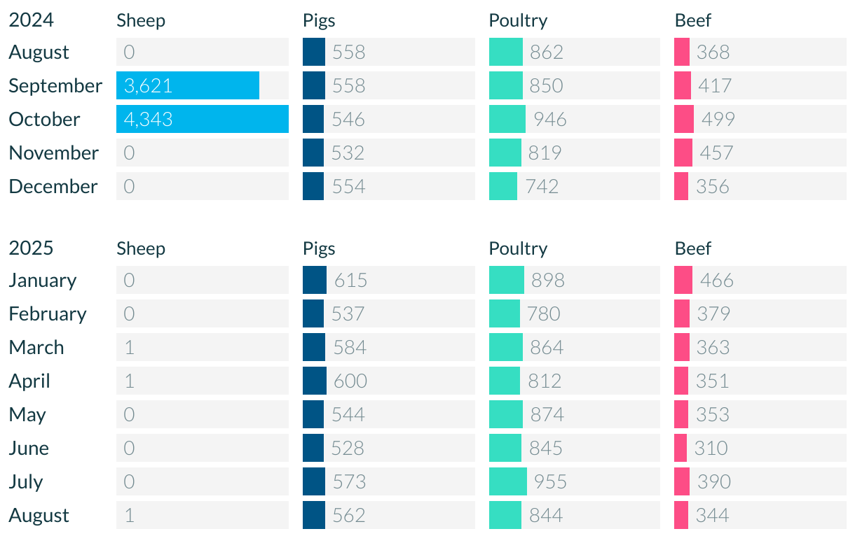
Task: Click the Sheep header in 2025 section
Action: pyautogui.click(x=141, y=248)
